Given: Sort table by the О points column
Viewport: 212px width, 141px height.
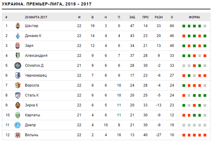Looking at the screenshot, I should (x=172, y=17).
